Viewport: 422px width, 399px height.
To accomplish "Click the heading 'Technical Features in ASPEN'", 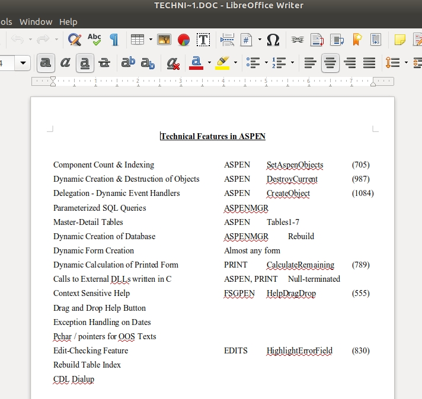I will (x=213, y=136).
